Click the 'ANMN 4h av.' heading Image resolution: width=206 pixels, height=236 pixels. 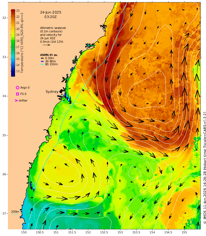[49, 55]
